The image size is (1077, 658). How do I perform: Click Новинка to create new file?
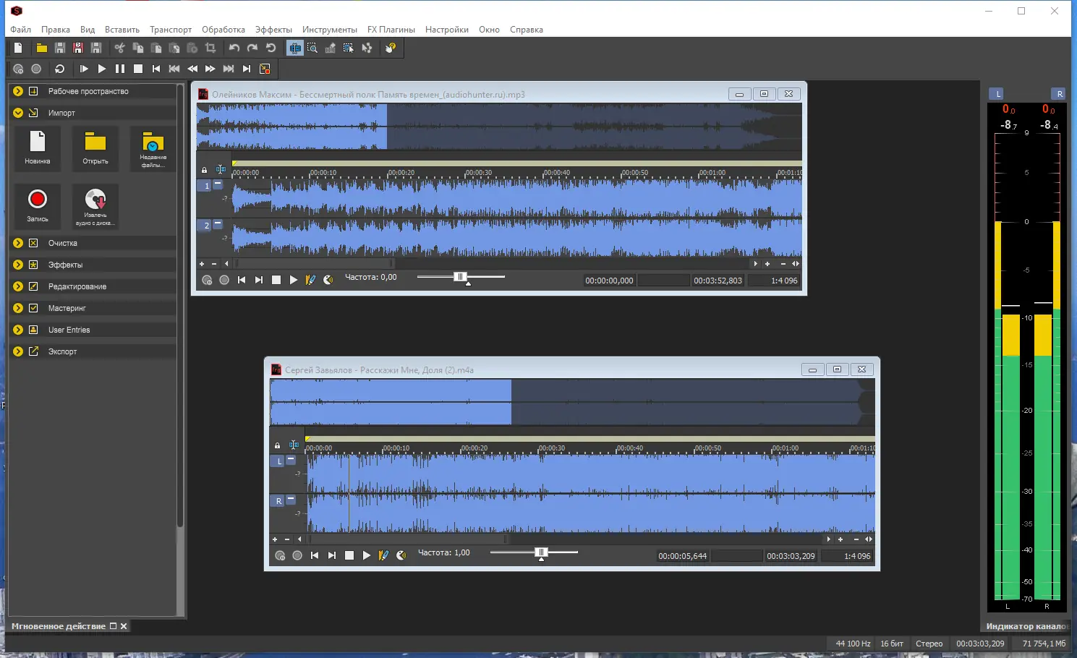(x=37, y=148)
